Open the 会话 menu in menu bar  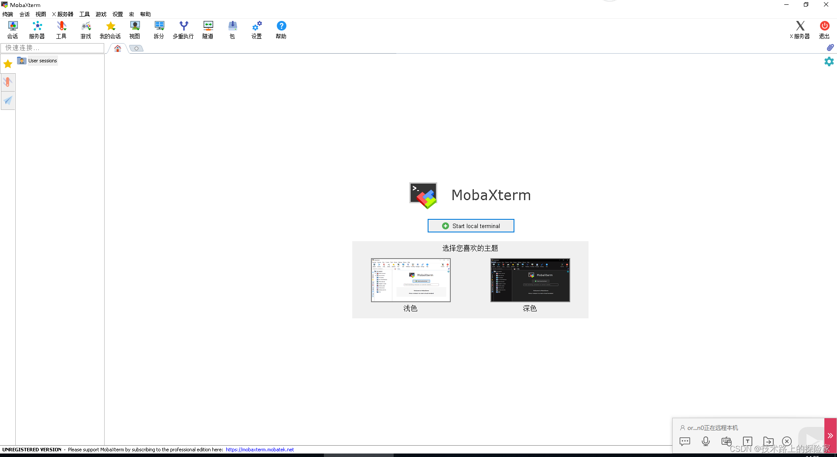click(x=24, y=14)
